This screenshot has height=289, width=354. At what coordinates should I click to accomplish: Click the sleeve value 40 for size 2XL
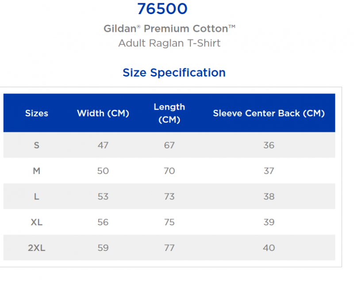(x=269, y=248)
